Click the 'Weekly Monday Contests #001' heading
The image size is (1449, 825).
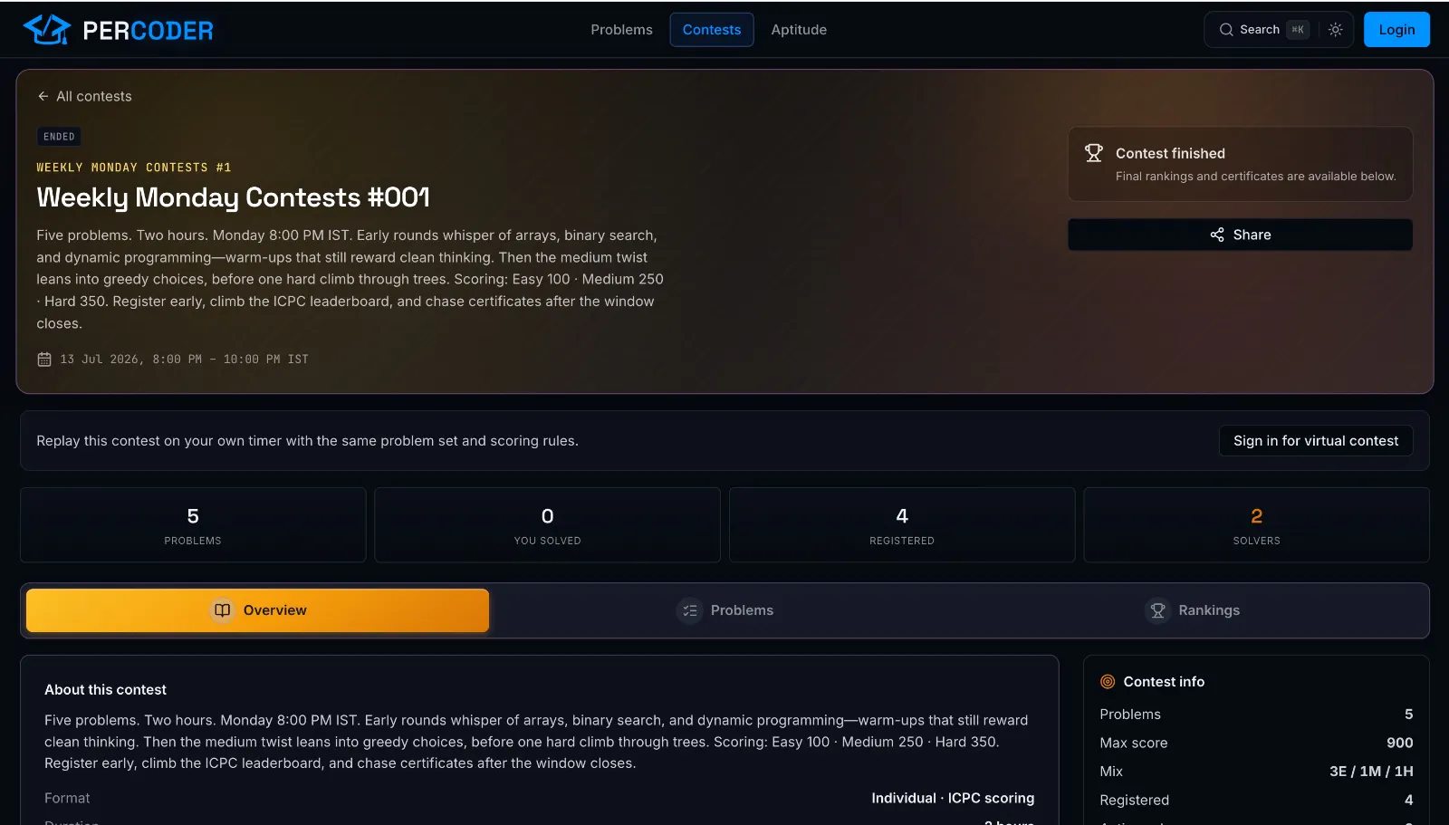(233, 197)
